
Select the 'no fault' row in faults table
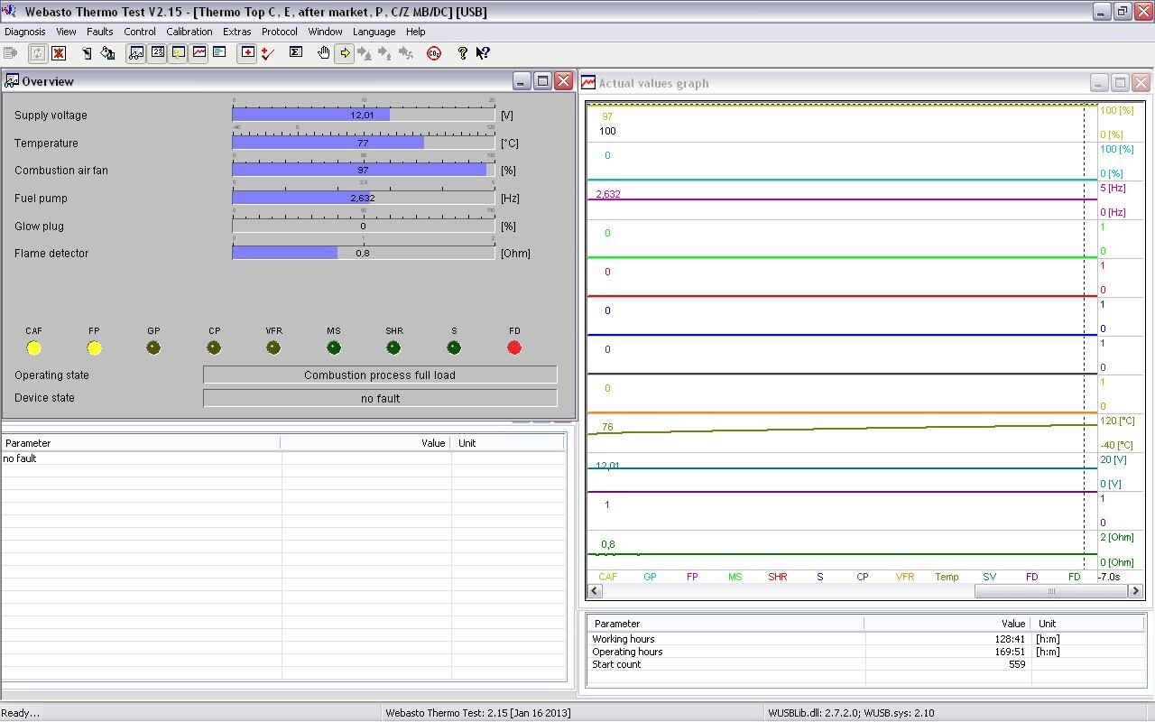point(283,458)
